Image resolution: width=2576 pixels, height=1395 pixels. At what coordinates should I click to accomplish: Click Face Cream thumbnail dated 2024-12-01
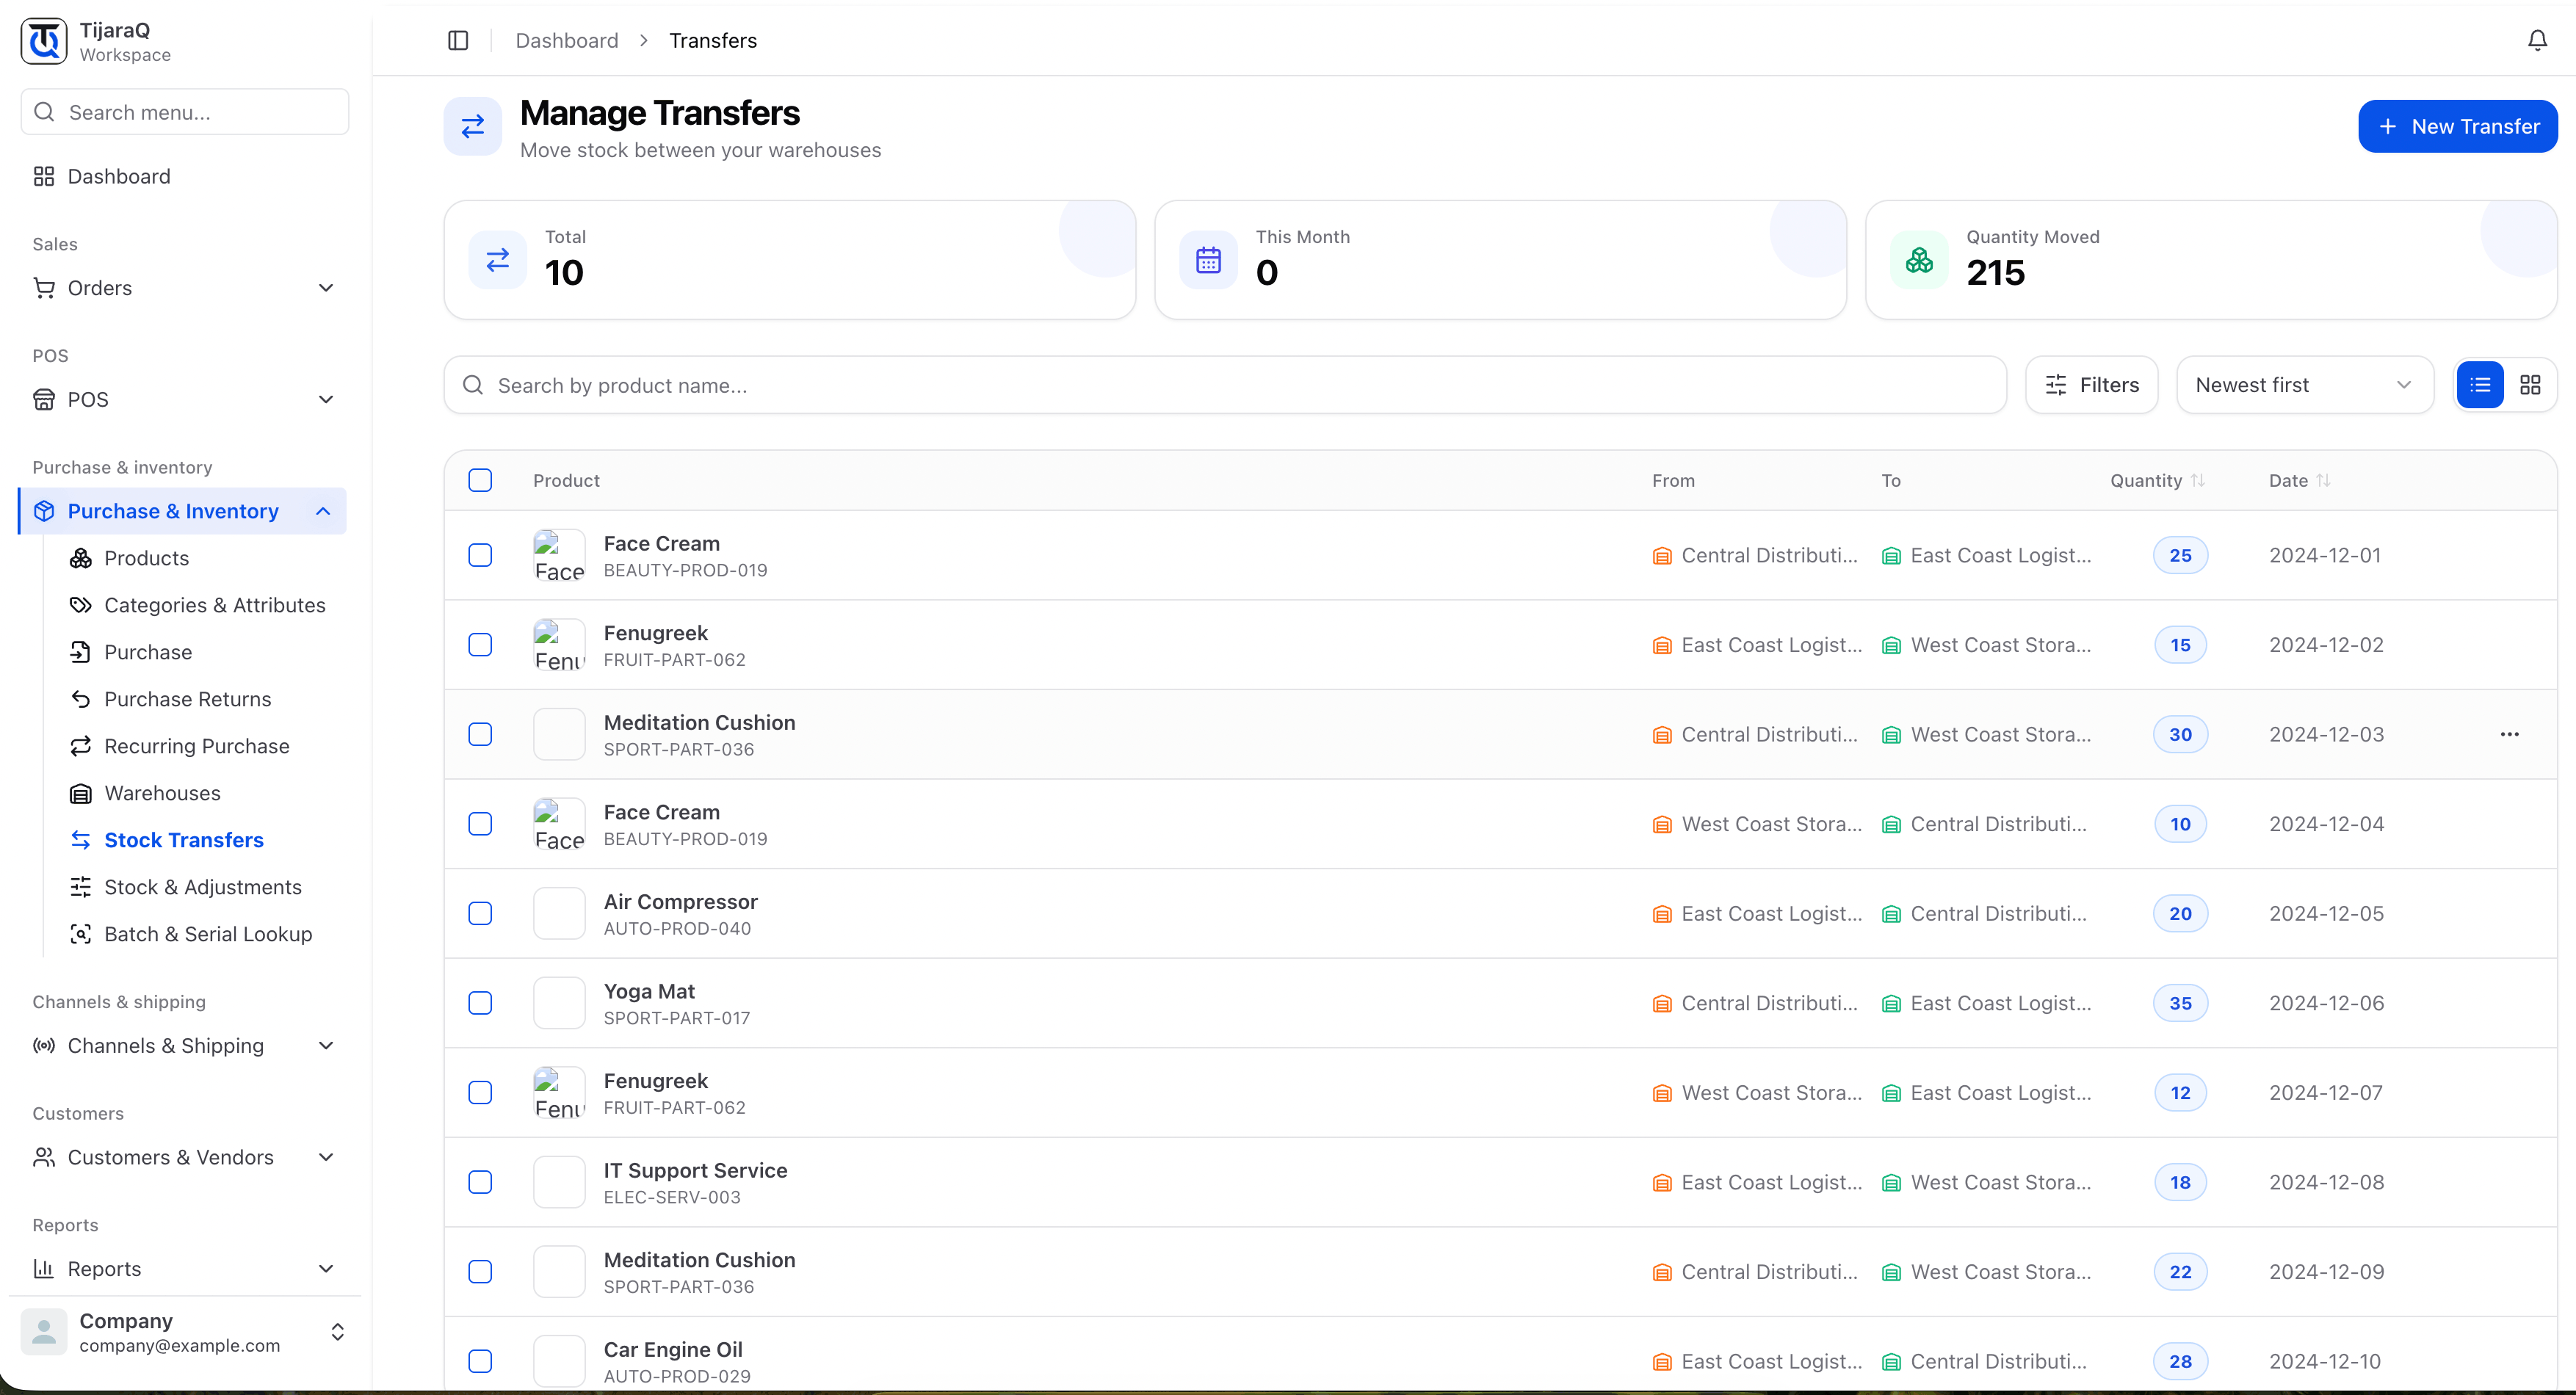pos(559,555)
